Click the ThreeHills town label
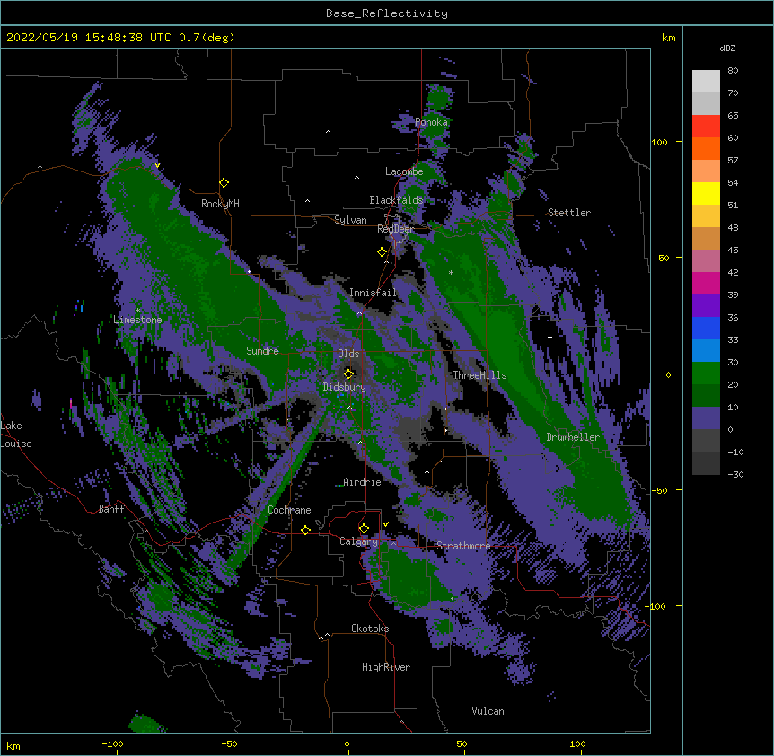 [479, 375]
